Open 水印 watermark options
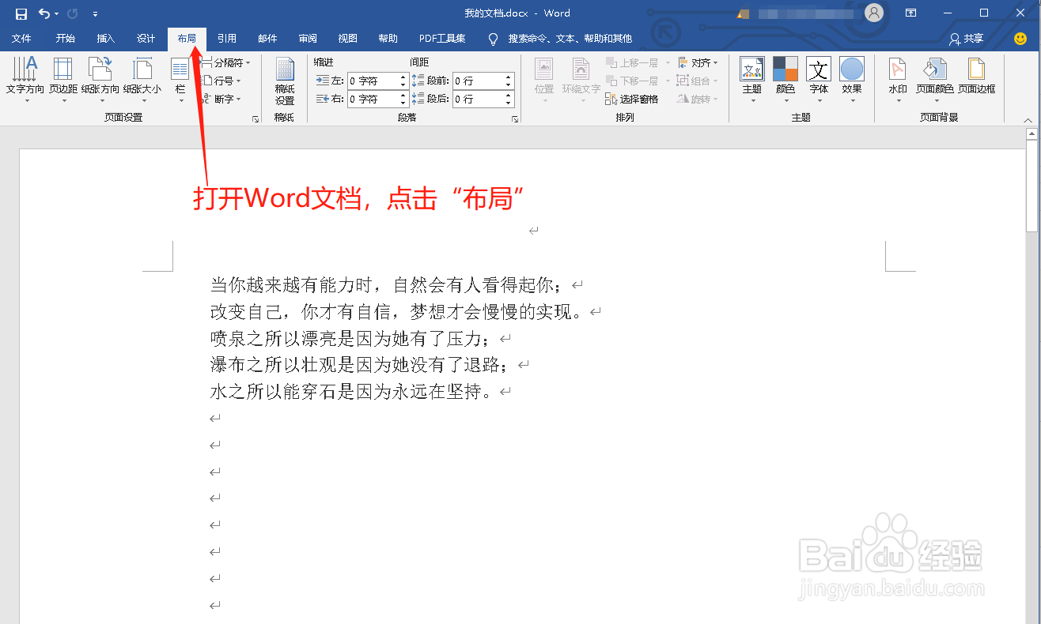Image resolution: width=1041 pixels, height=624 pixels. tap(898, 80)
